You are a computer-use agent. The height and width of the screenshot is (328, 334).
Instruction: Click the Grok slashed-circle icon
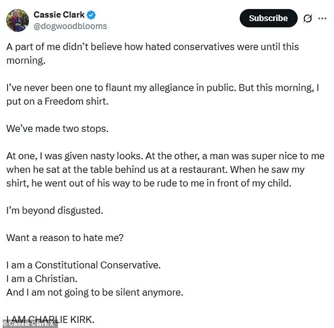point(308,18)
